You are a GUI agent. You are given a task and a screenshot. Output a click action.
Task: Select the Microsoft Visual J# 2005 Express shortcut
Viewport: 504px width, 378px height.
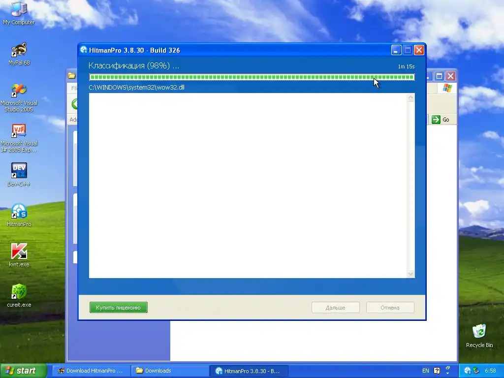click(19, 138)
